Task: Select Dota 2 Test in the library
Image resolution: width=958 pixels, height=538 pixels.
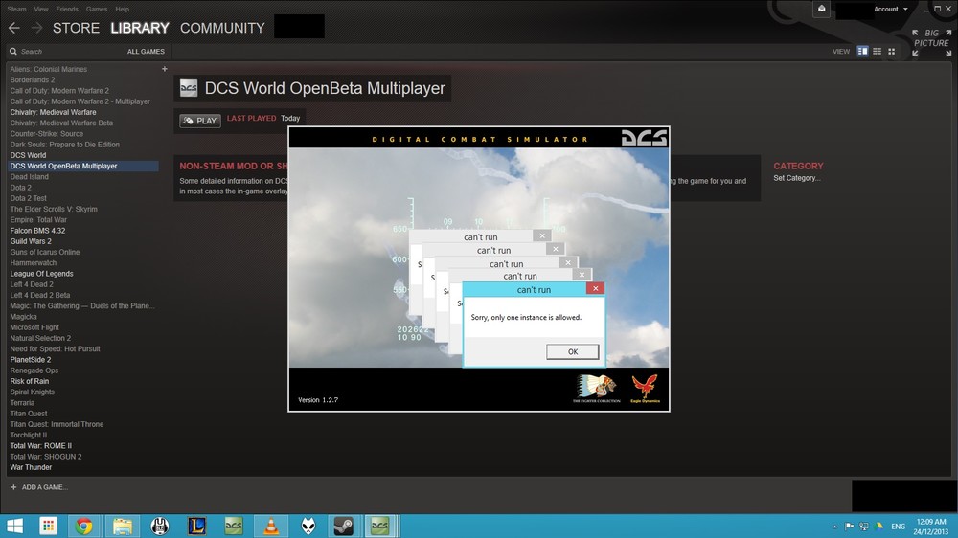Action: tap(28, 198)
